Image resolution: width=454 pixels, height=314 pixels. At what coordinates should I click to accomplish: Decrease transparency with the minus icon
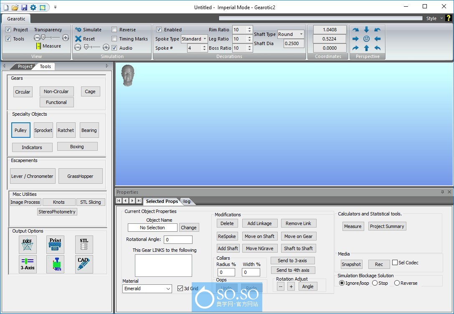(x=37, y=38)
